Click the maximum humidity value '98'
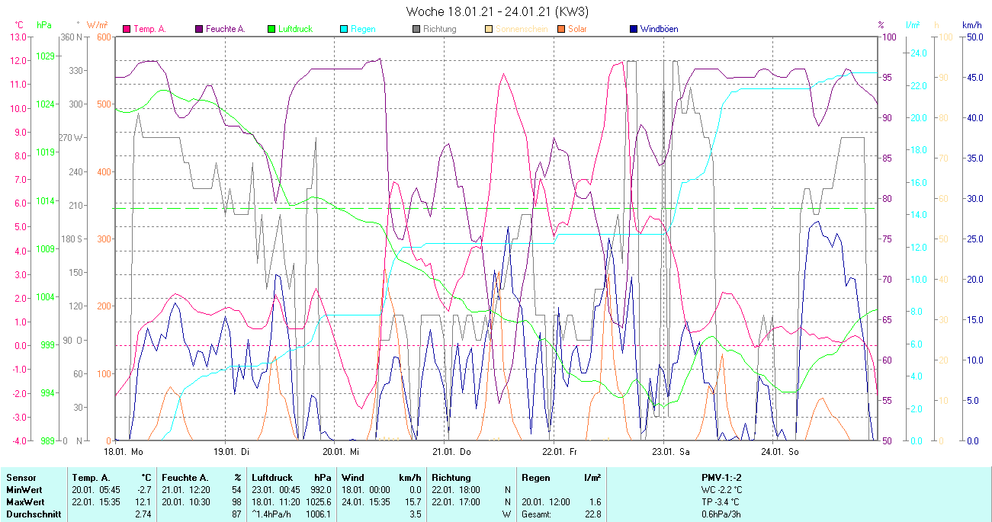992x522 pixels. [237, 502]
